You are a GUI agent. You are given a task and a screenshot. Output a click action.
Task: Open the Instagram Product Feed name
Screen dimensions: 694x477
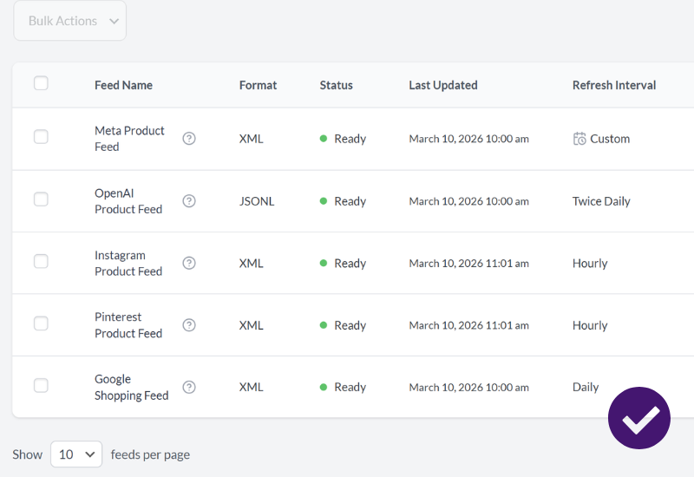point(128,263)
